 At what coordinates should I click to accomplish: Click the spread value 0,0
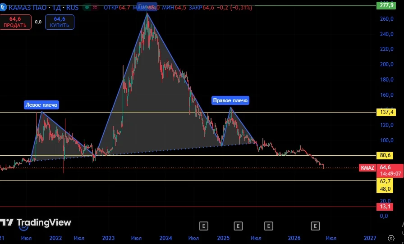point(38,22)
